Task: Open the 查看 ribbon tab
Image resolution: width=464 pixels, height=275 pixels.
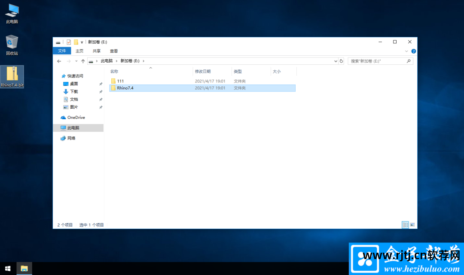Action: coord(113,51)
